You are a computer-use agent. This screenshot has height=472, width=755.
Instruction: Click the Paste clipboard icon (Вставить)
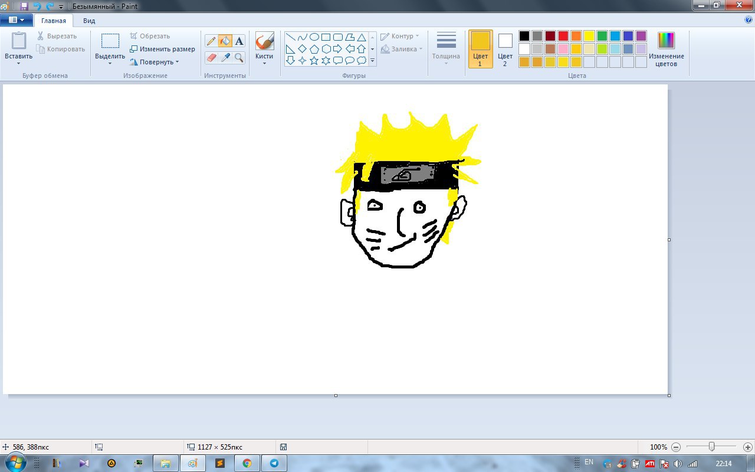(19, 40)
